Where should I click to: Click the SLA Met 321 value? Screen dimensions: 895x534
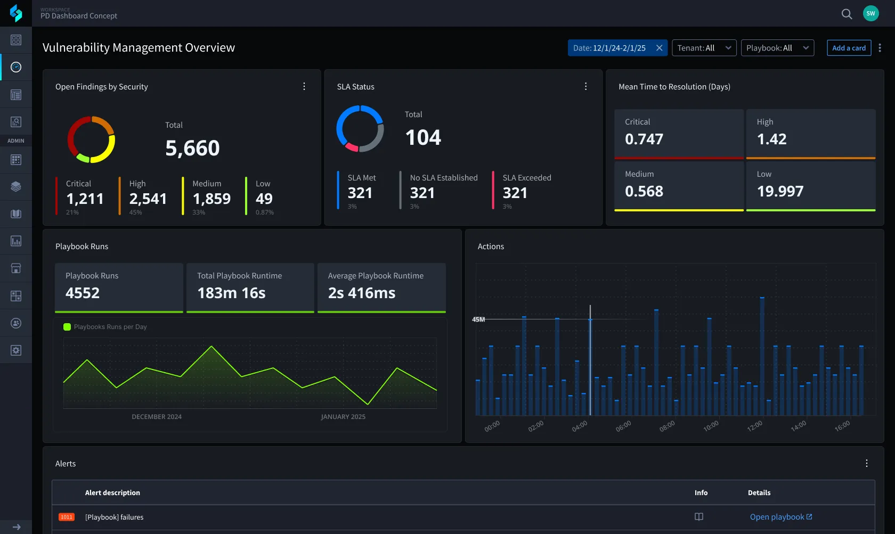[360, 193]
